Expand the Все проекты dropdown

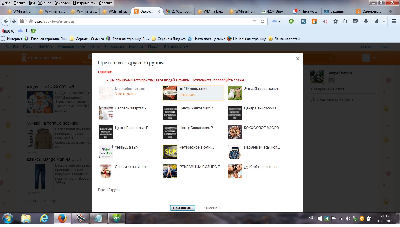[x=176, y=47]
